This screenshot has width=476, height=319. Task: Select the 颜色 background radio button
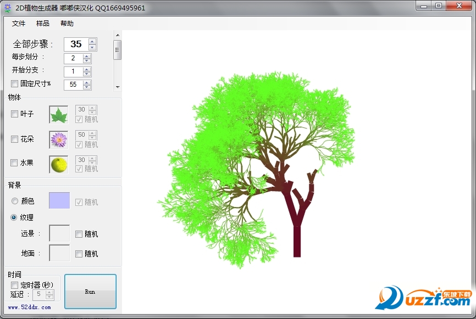tap(15, 201)
